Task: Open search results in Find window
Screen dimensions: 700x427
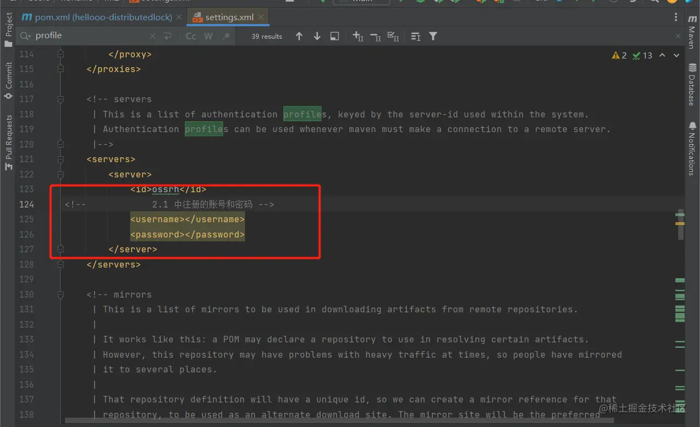Action: coord(335,36)
